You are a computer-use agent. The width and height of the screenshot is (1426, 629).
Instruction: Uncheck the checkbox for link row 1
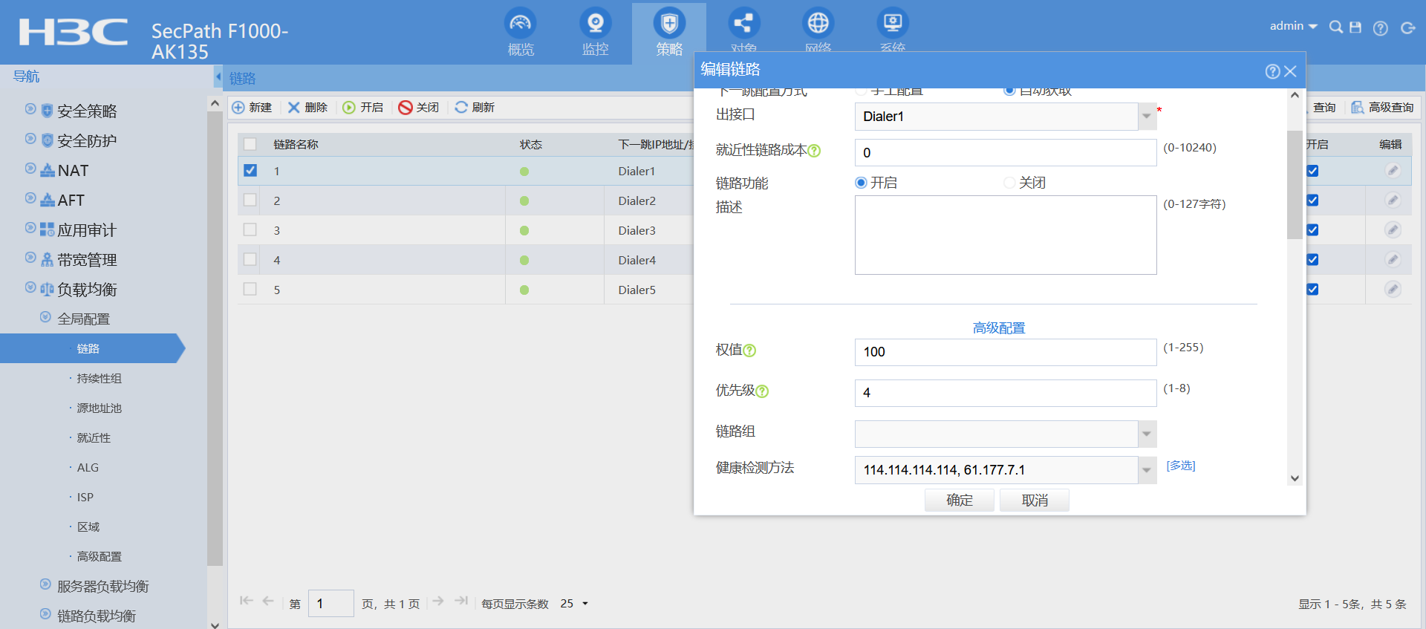point(250,171)
